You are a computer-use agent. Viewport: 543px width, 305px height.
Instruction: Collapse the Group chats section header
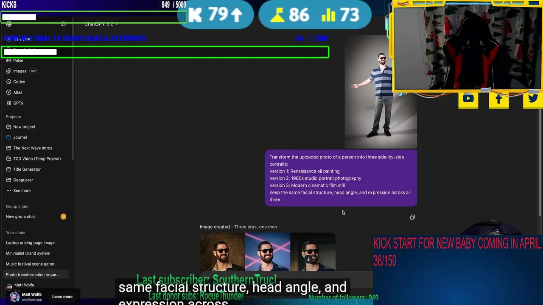pyautogui.click(x=17, y=206)
